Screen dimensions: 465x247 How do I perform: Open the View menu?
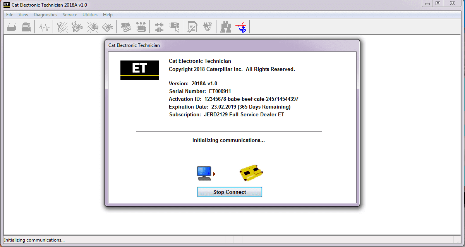click(x=24, y=15)
